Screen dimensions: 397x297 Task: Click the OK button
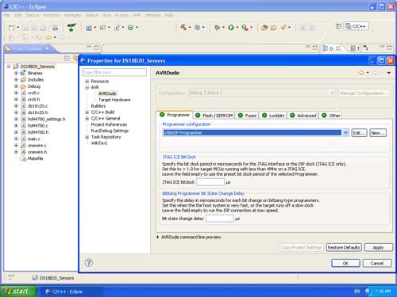point(345,263)
